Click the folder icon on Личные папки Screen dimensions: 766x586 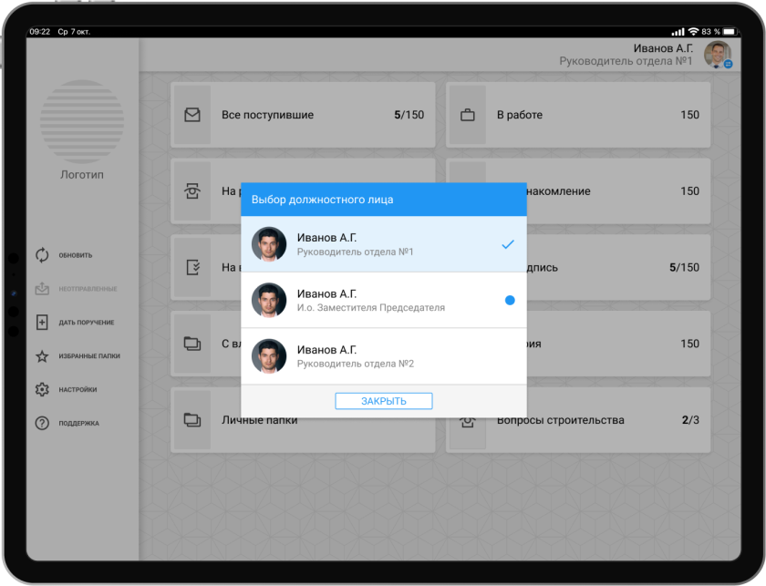[x=191, y=420]
